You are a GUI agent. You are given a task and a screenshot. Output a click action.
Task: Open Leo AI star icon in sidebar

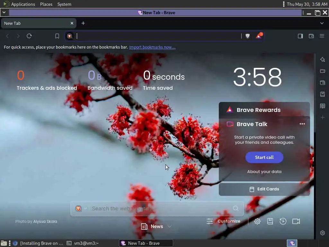coord(323,59)
